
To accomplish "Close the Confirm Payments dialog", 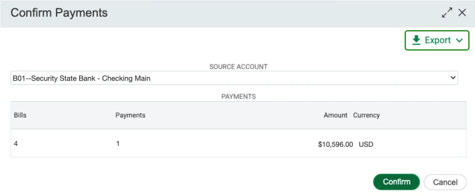I will pyautogui.click(x=462, y=13).
